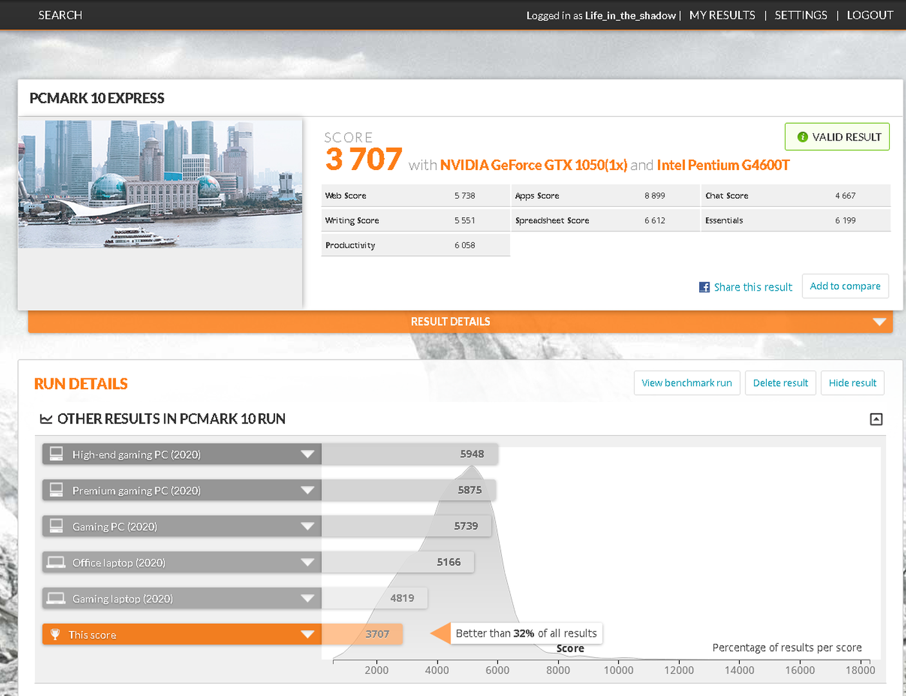Click the Essentials value 6 199
Image resolution: width=906 pixels, height=696 pixels.
click(x=845, y=220)
